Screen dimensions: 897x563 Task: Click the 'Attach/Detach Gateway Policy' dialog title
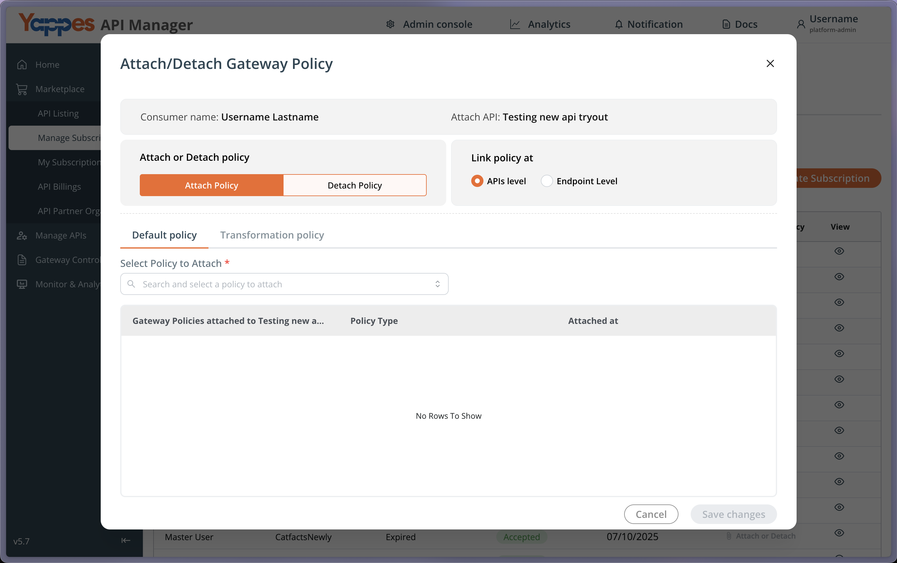pyautogui.click(x=226, y=64)
